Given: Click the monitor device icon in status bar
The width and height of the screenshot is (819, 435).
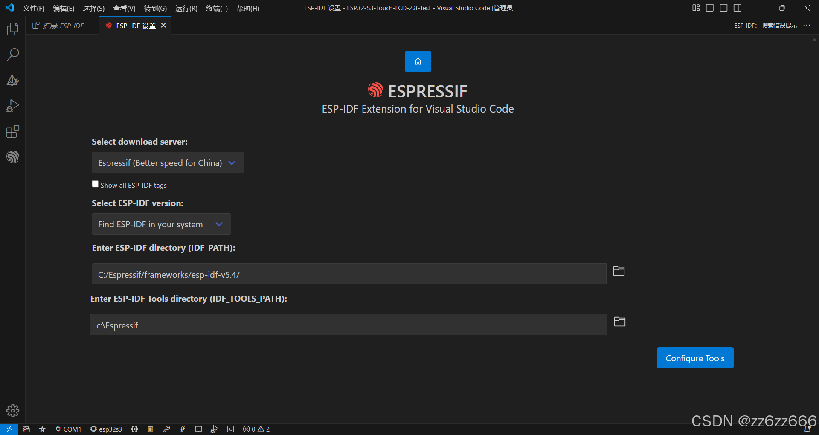Looking at the screenshot, I should [198, 429].
